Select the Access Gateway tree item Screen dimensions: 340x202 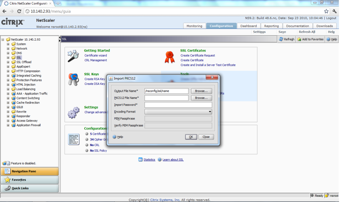pyautogui.click(x=27, y=121)
